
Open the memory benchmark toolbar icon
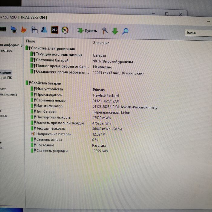[3, 29]
